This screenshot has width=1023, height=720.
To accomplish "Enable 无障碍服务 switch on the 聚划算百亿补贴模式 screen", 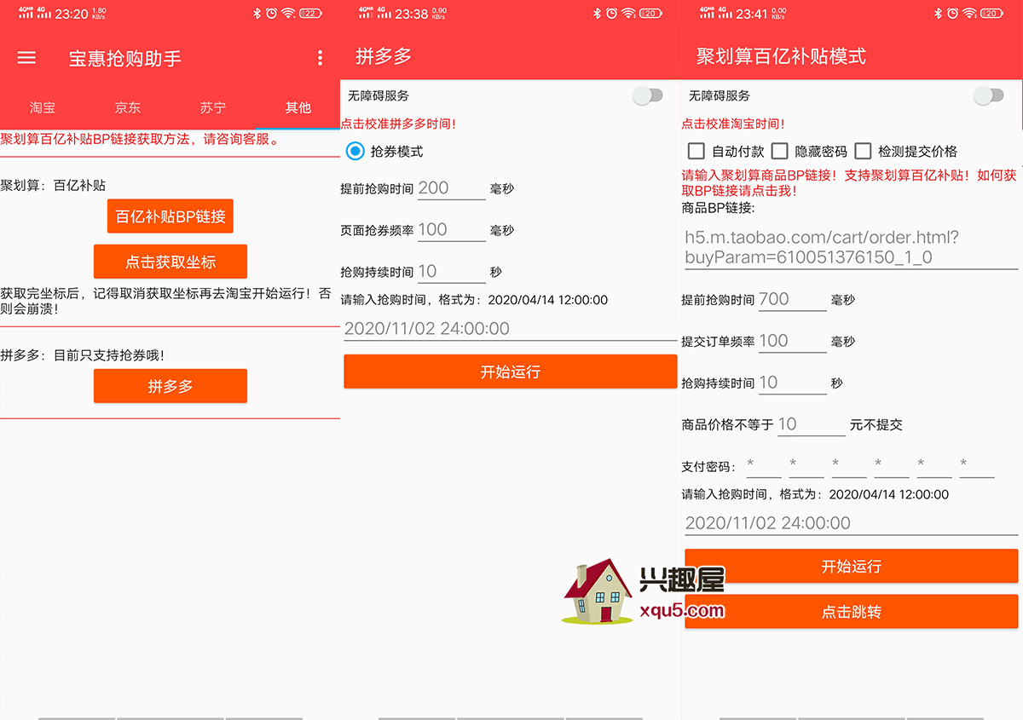I will pos(989,95).
